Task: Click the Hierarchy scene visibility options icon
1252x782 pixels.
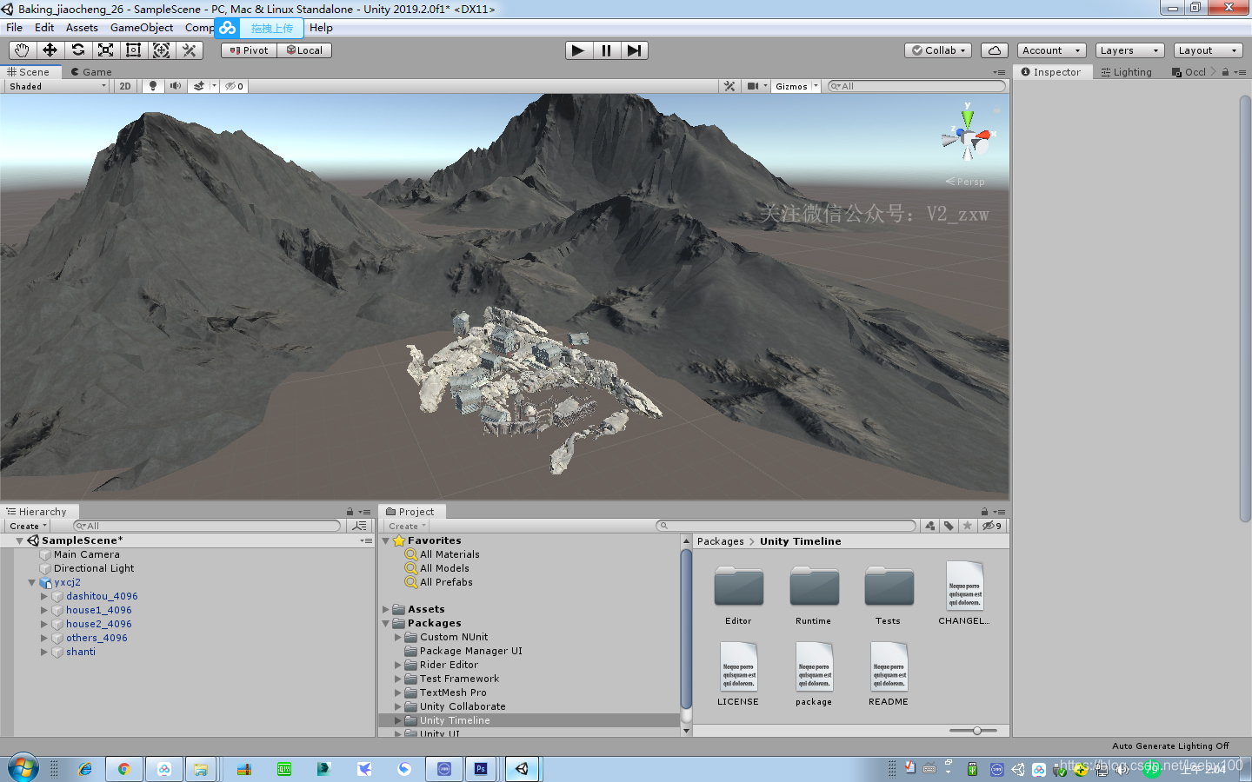Action: pos(360,526)
